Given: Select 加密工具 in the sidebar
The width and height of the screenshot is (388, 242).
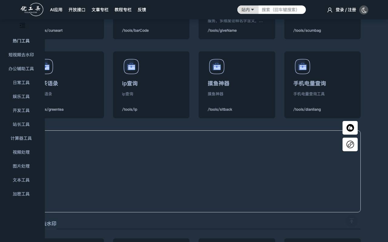Looking at the screenshot, I should pyautogui.click(x=21, y=194).
